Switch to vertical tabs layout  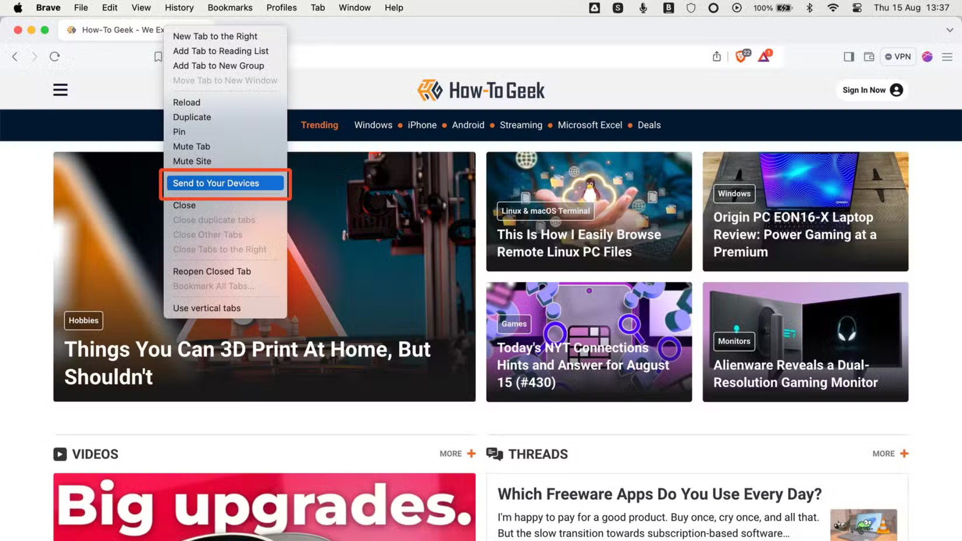(206, 308)
